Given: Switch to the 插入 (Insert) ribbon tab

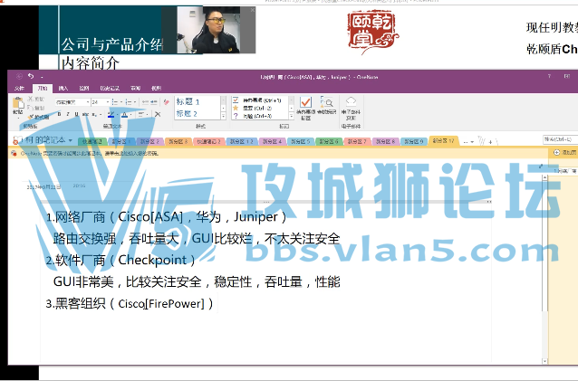Looking at the screenshot, I should [x=63, y=88].
